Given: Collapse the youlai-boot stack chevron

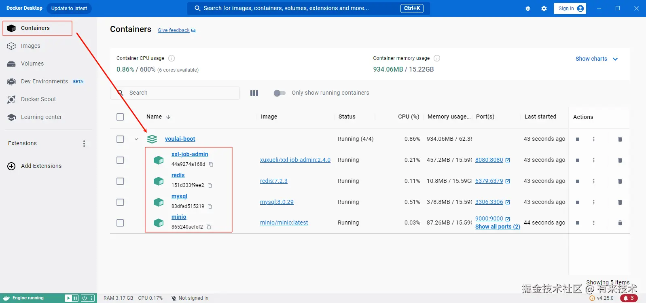Looking at the screenshot, I should (x=136, y=139).
